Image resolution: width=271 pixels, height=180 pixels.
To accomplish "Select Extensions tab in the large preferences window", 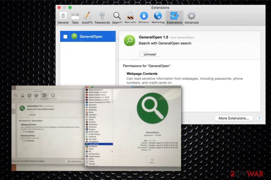I will point(174,18).
